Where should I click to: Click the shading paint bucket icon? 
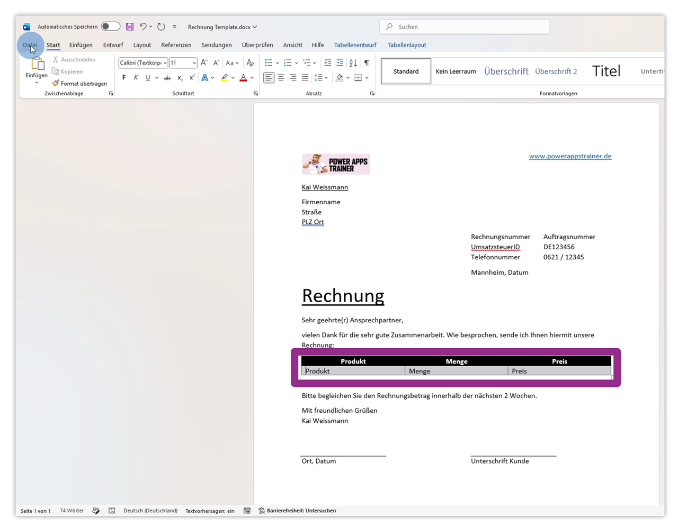click(x=340, y=78)
